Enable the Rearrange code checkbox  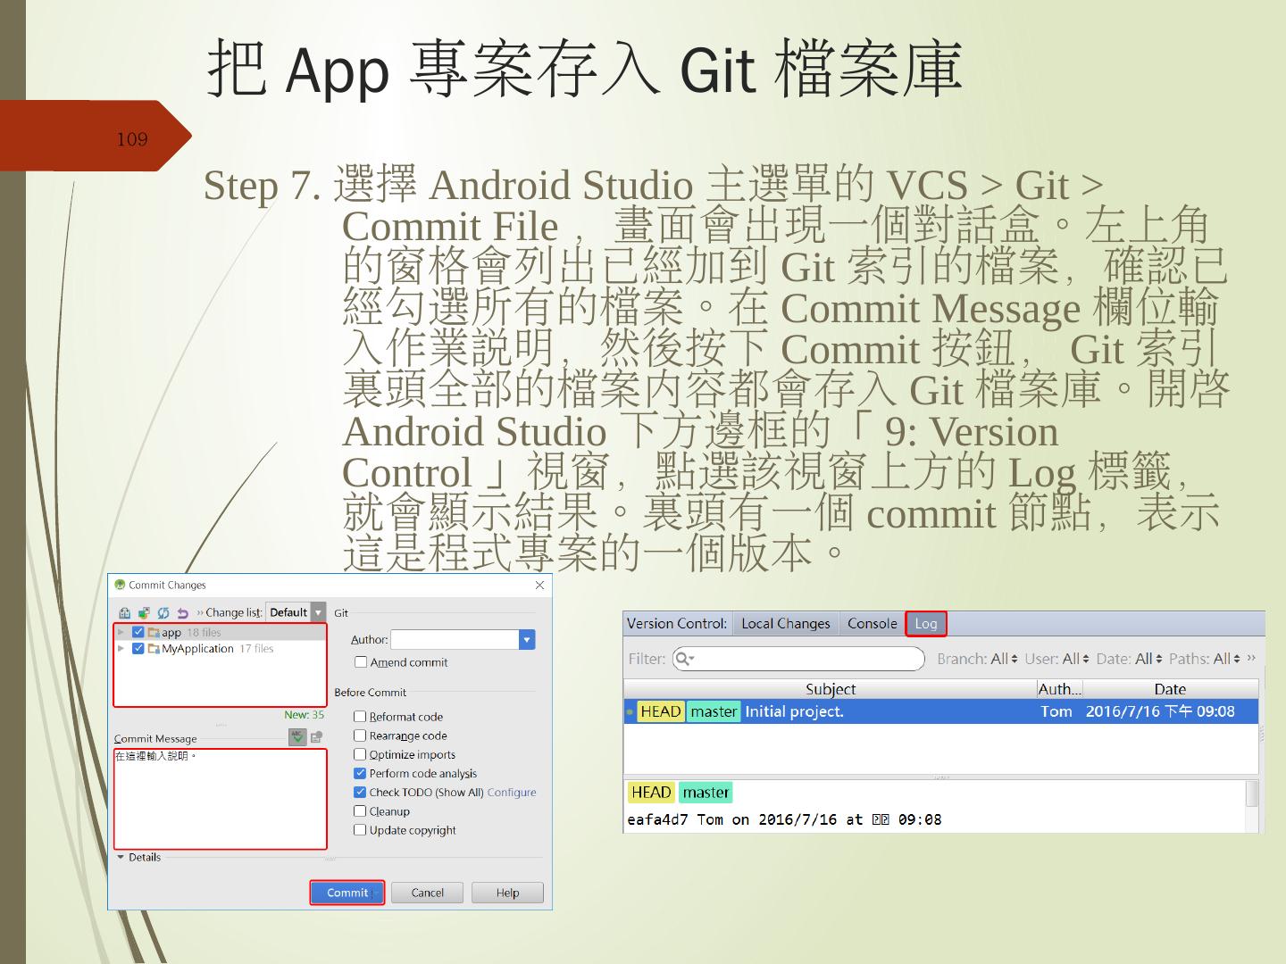pyautogui.click(x=360, y=735)
